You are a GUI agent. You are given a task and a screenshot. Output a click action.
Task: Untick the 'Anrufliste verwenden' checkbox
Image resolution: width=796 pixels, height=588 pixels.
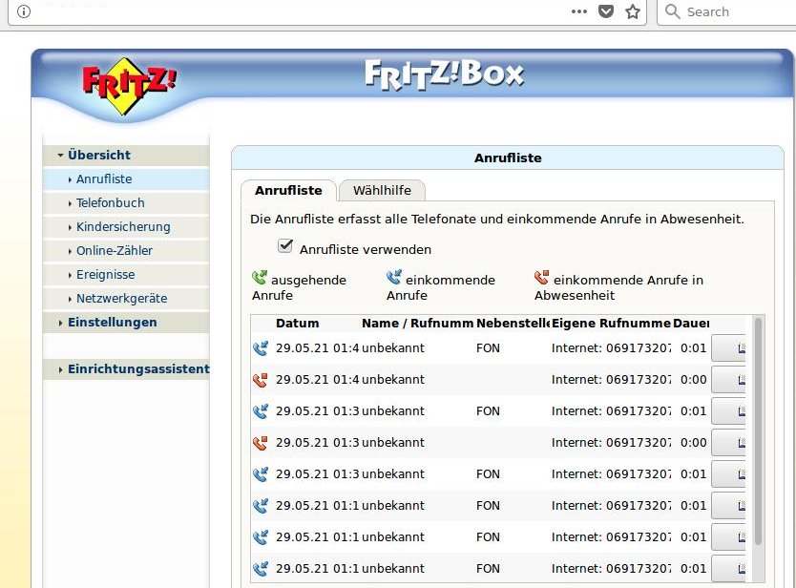coord(285,246)
